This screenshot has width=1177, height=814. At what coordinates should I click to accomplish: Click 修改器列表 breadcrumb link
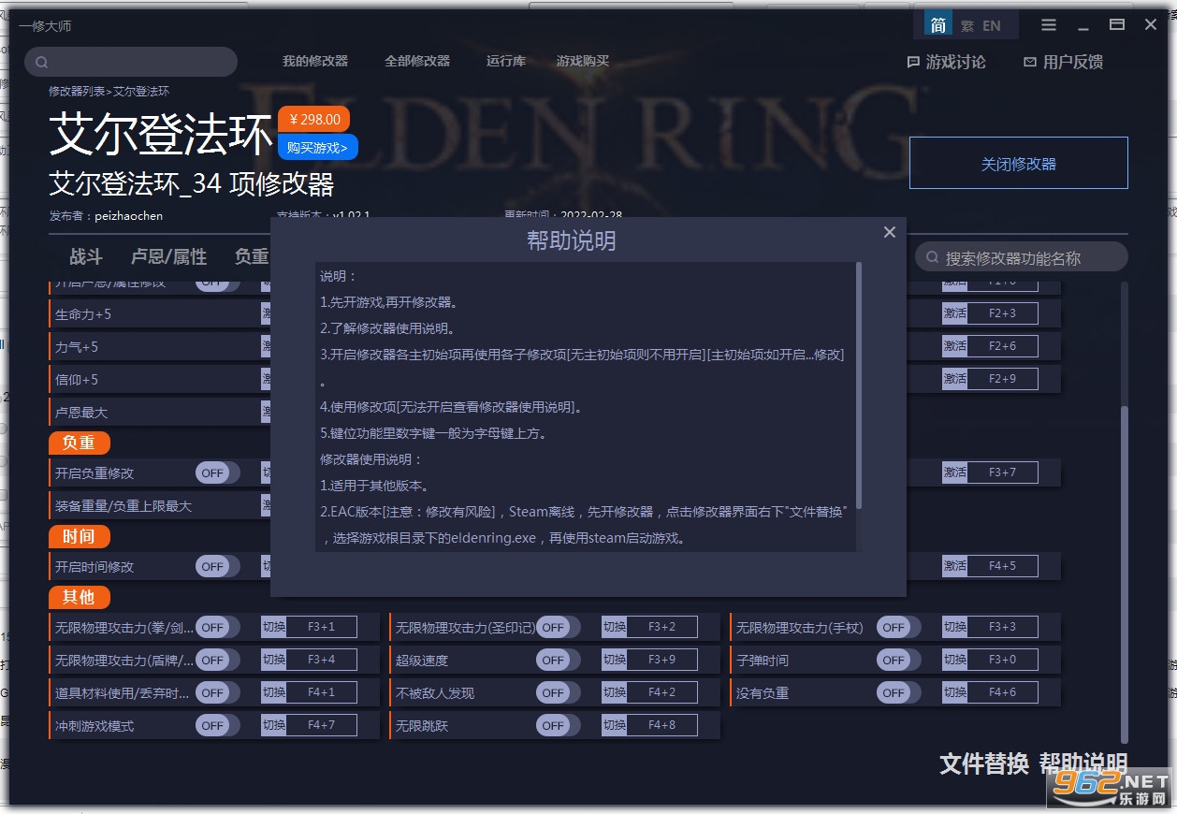[x=77, y=92]
